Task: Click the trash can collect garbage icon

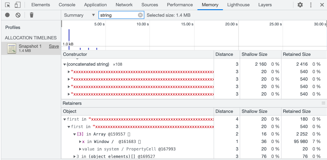Action: tap(31, 15)
